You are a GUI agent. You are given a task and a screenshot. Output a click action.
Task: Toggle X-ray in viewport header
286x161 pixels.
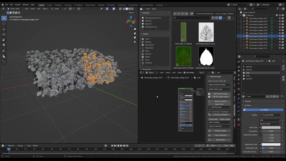click(120, 9)
